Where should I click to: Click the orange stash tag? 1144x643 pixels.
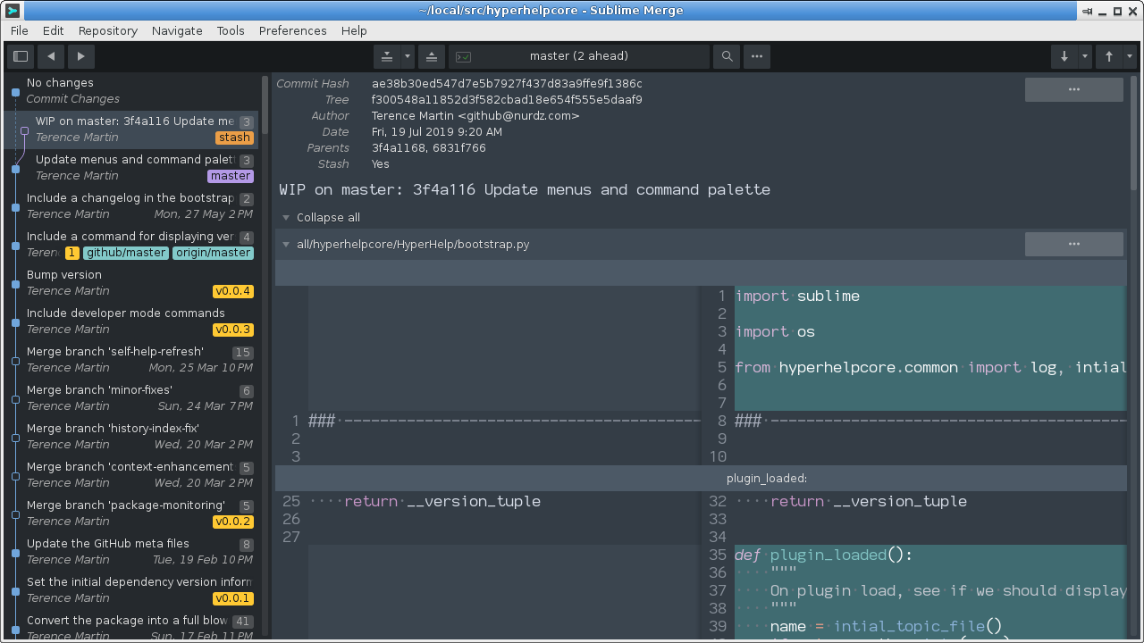pyautogui.click(x=234, y=138)
